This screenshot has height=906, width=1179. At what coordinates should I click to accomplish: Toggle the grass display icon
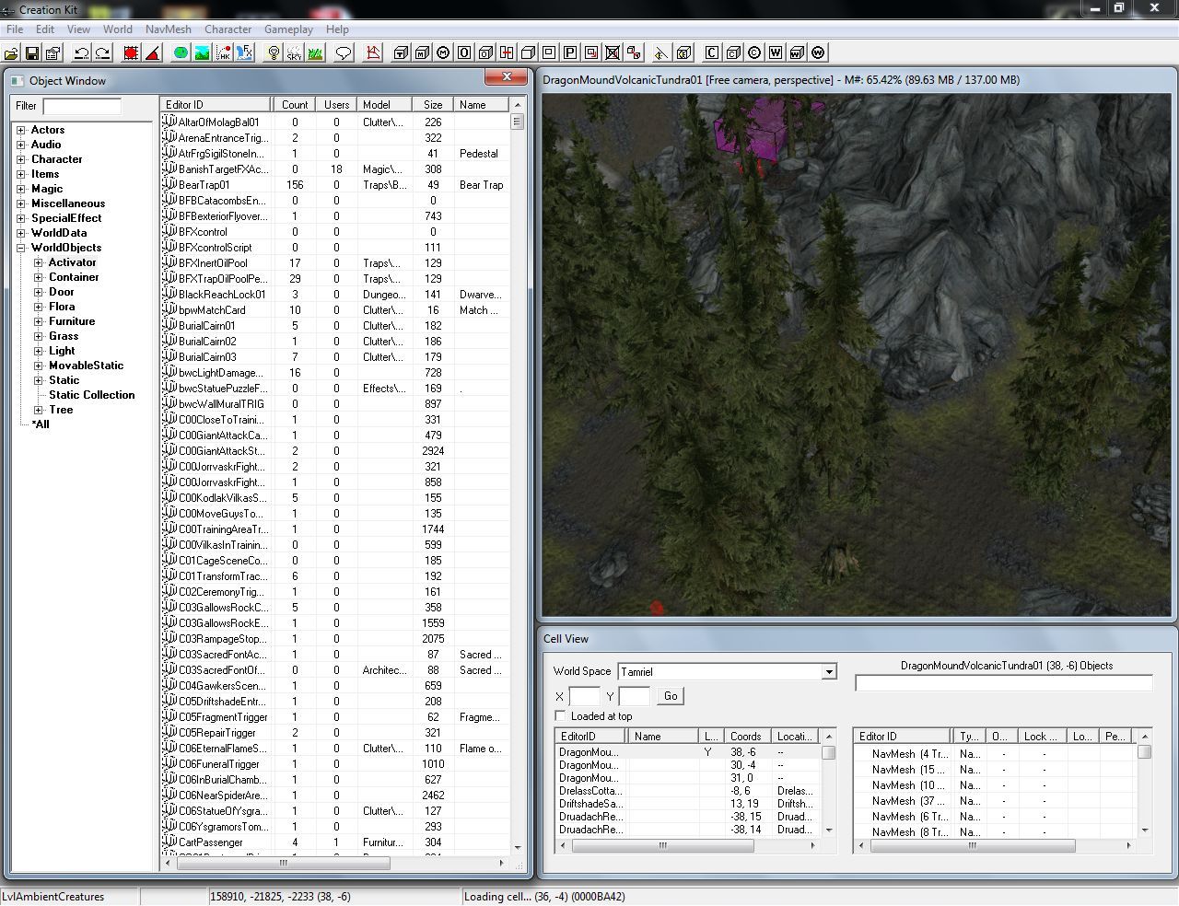click(x=315, y=53)
